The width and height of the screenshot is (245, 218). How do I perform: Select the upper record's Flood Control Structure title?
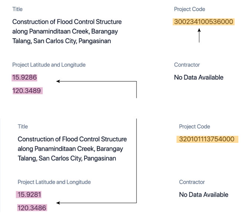pyautogui.click(x=67, y=32)
